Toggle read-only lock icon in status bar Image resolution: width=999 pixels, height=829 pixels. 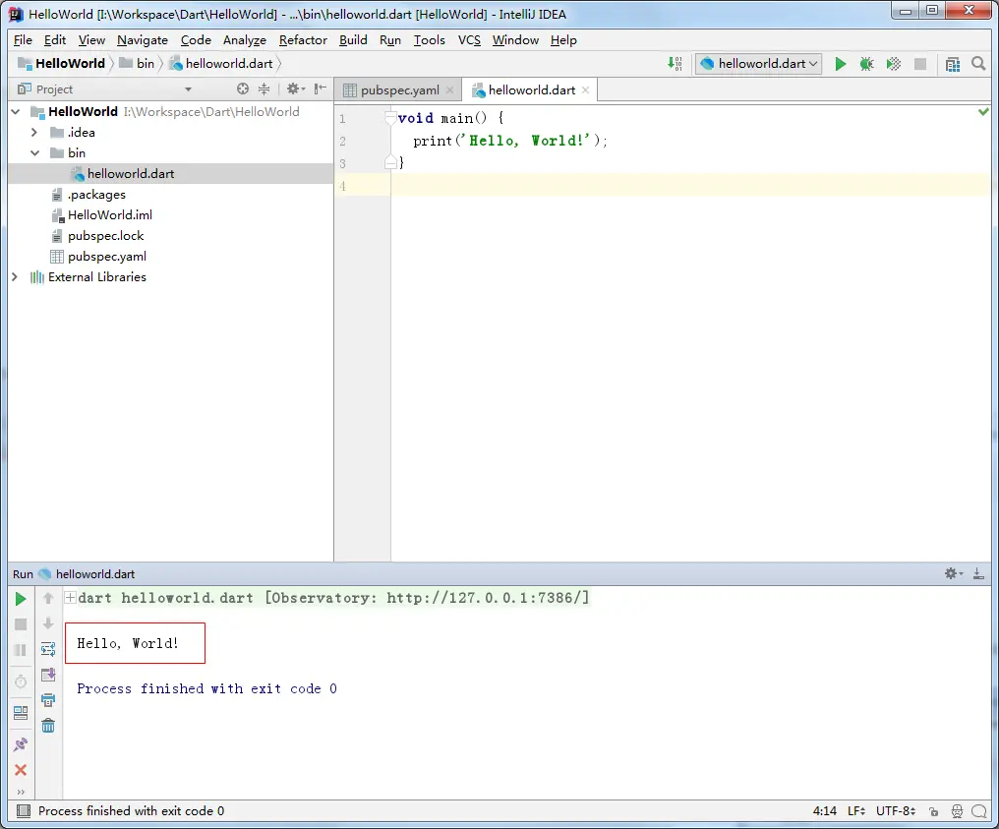[933, 811]
